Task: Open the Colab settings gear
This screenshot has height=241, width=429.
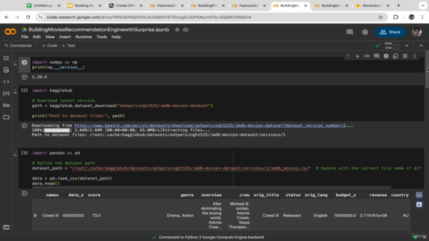Action: pyautogui.click(x=365, y=32)
